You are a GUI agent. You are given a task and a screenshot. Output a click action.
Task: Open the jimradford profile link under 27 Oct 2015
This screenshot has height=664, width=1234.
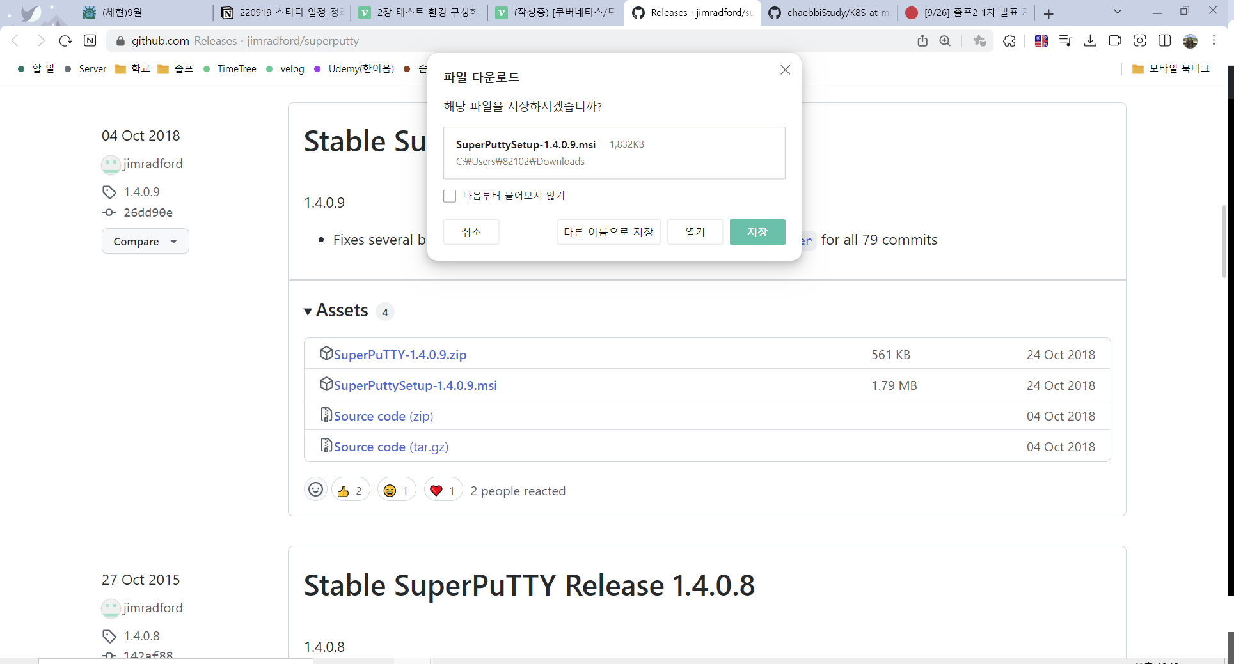(153, 608)
